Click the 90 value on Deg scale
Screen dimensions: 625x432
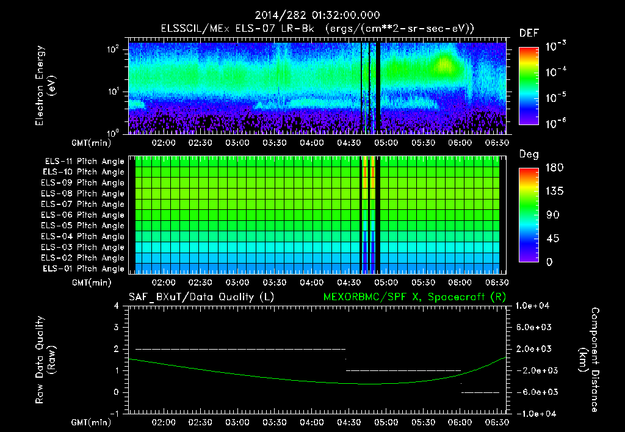coord(552,215)
